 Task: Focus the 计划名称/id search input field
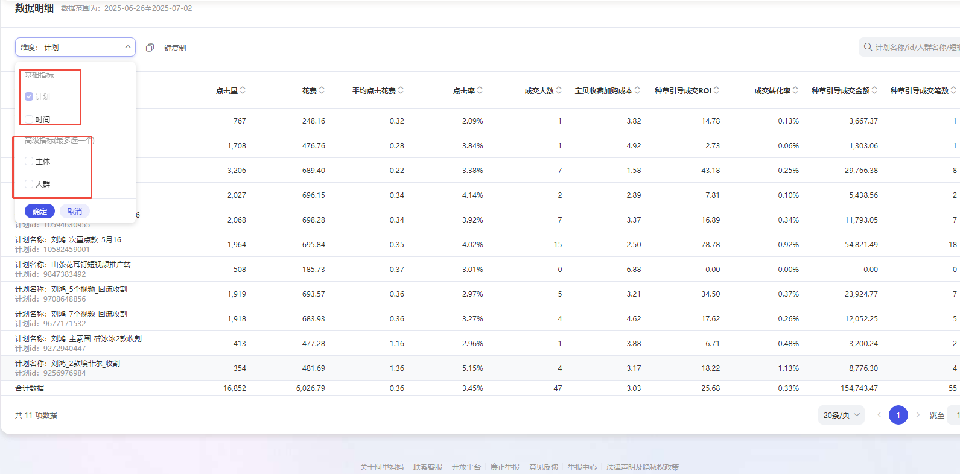pos(916,47)
